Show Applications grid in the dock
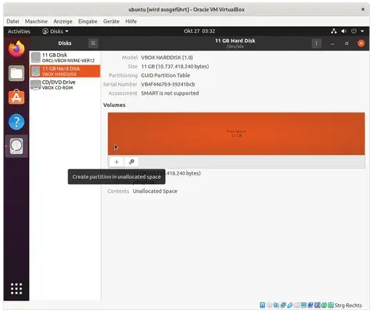 (x=17, y=289)
